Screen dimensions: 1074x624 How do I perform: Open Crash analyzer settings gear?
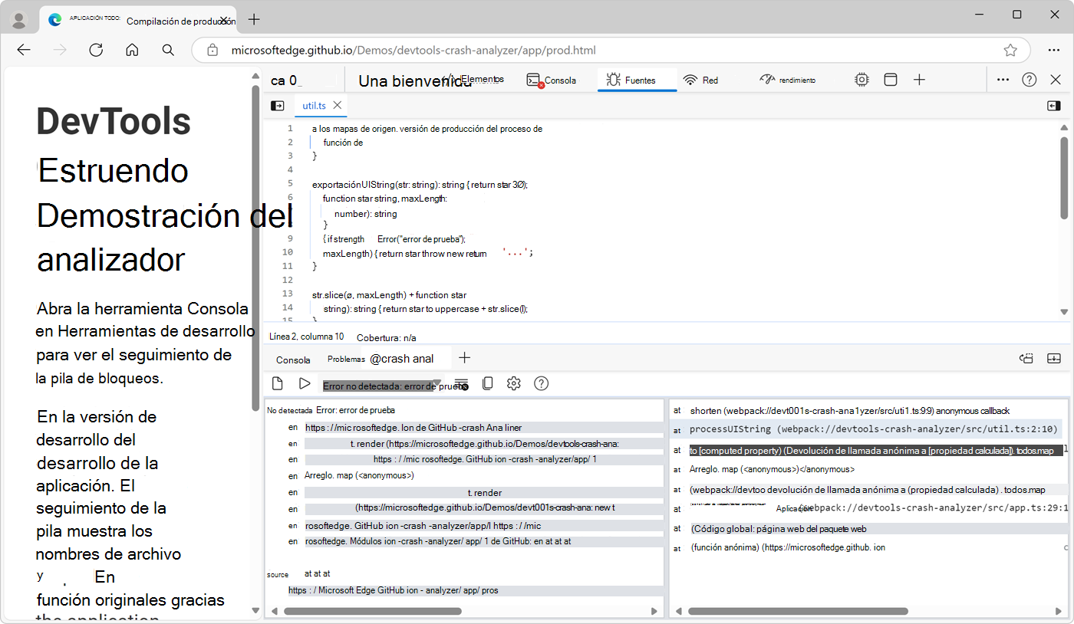coord(514,383)
